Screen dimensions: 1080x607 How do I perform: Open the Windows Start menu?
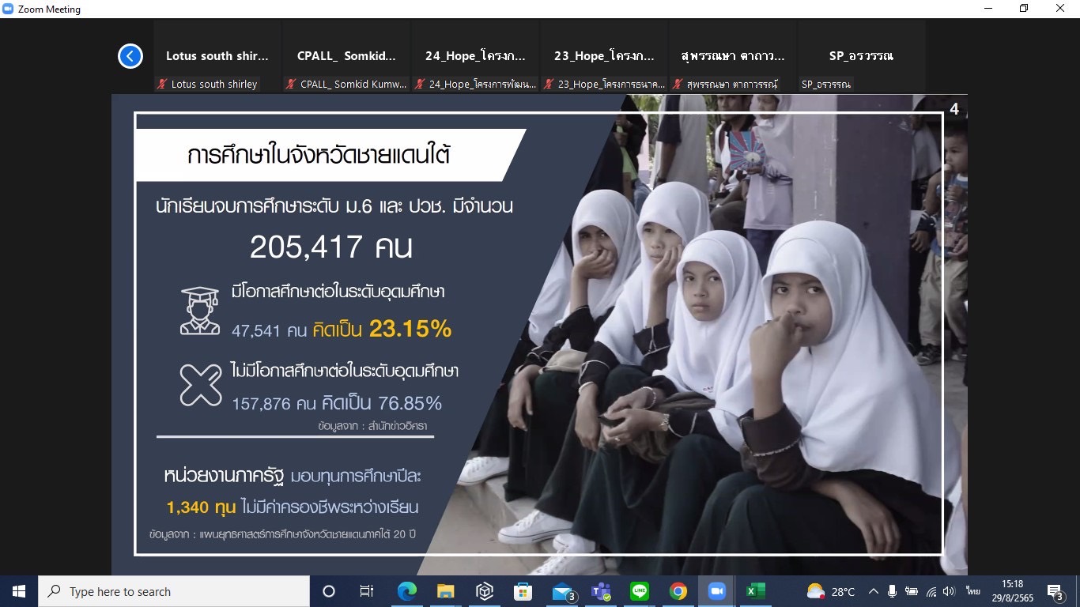click(19, 591)
